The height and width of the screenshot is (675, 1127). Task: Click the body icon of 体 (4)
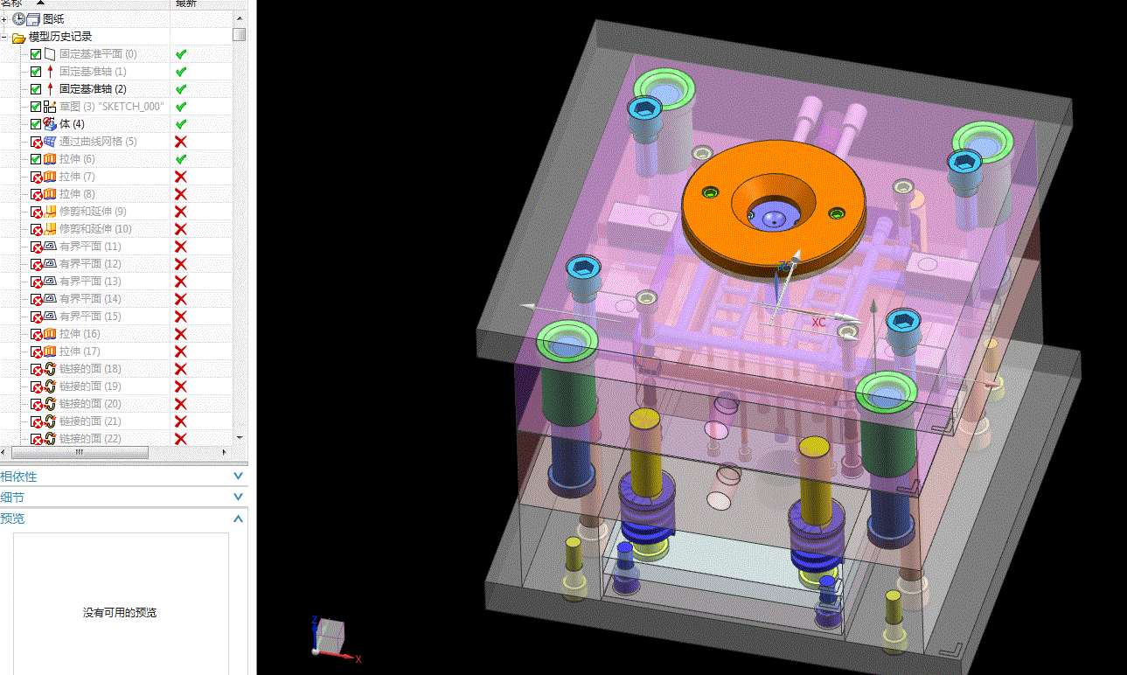tap(50, 124)
